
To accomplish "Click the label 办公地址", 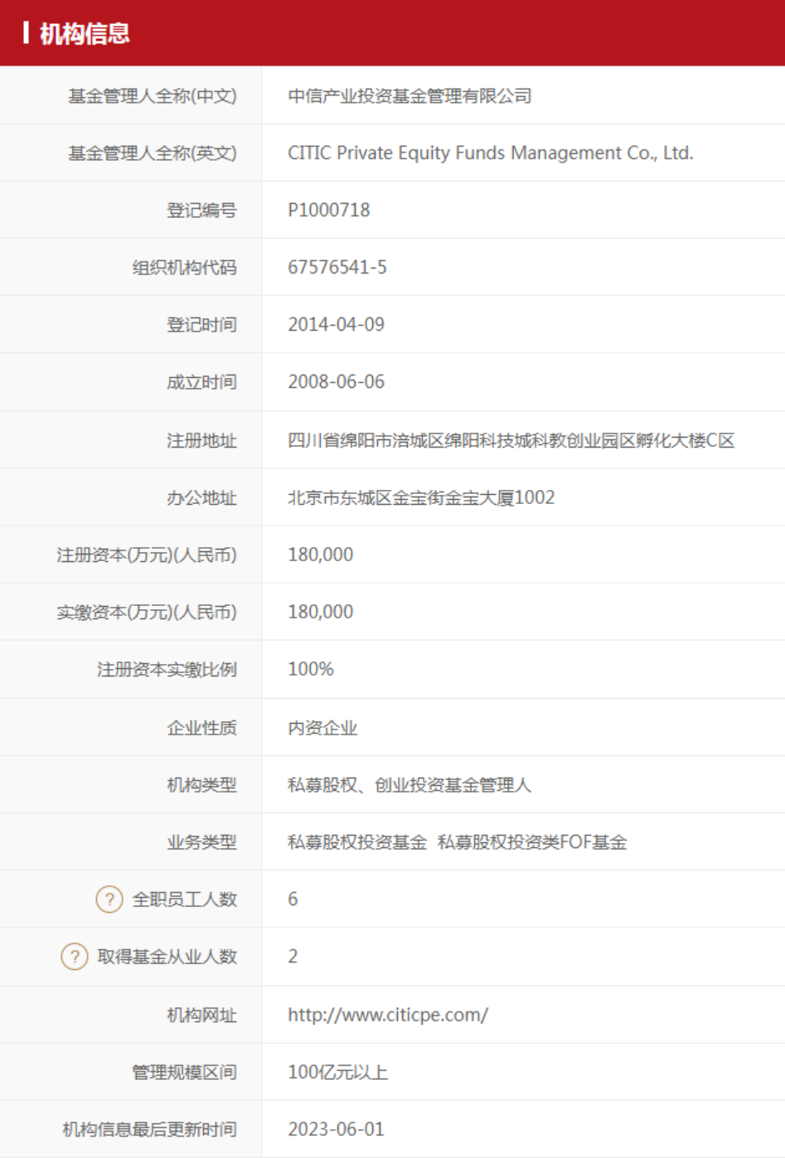I will point(202,498).
